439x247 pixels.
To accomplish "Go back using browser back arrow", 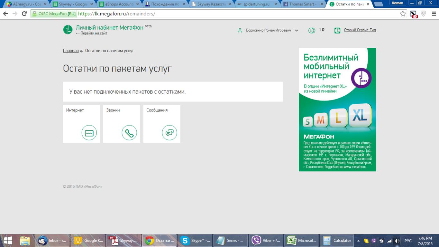I will pos(5,14).
